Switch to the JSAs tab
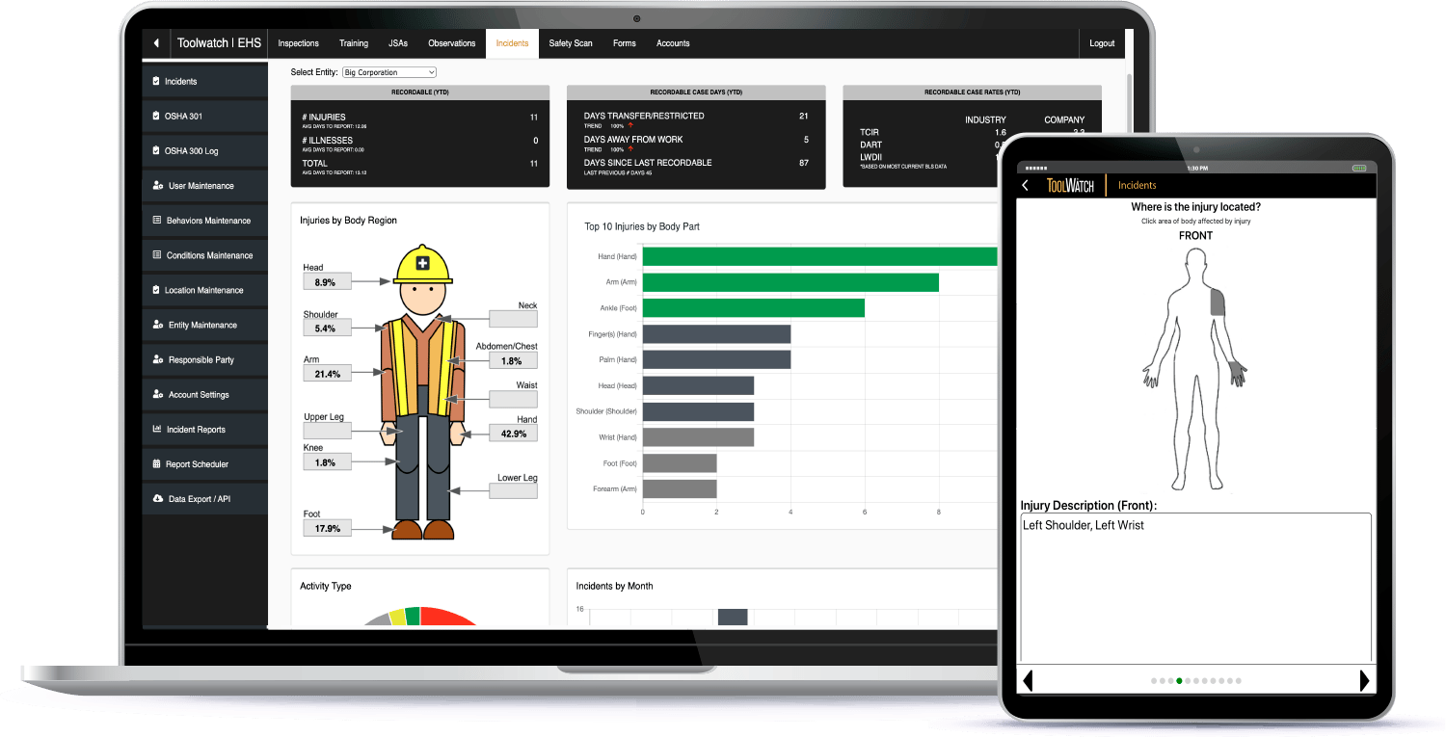The width and height of the screenshot is (1446, 737). [397, 43]
